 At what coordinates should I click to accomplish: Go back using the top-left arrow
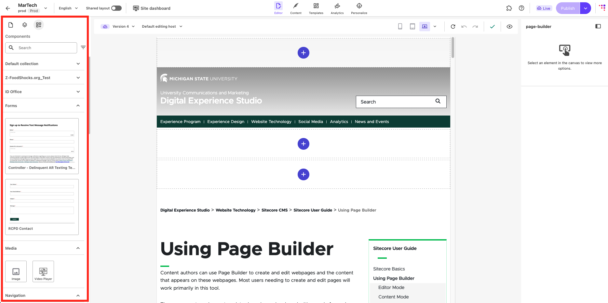point(8,8)
